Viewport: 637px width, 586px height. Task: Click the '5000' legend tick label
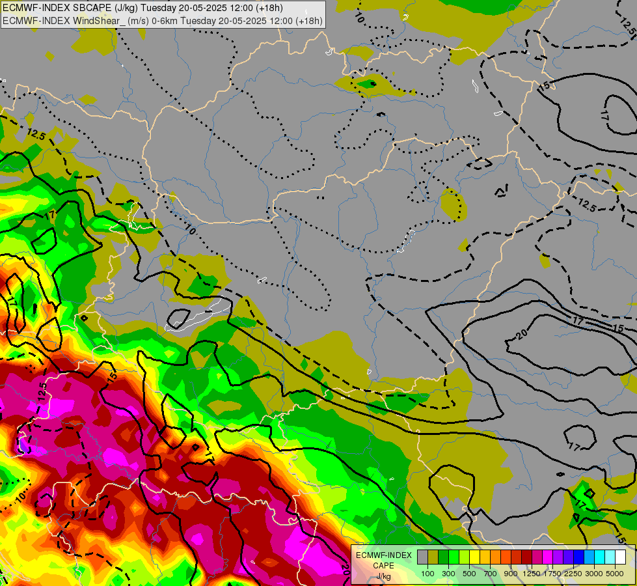[x=615, y=574]
